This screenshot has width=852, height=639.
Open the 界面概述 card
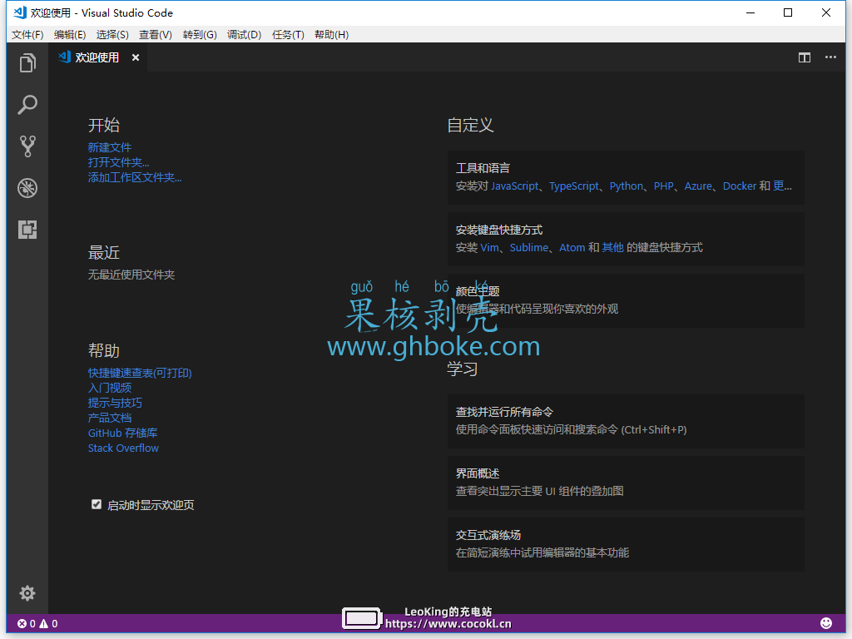[626, 483]
